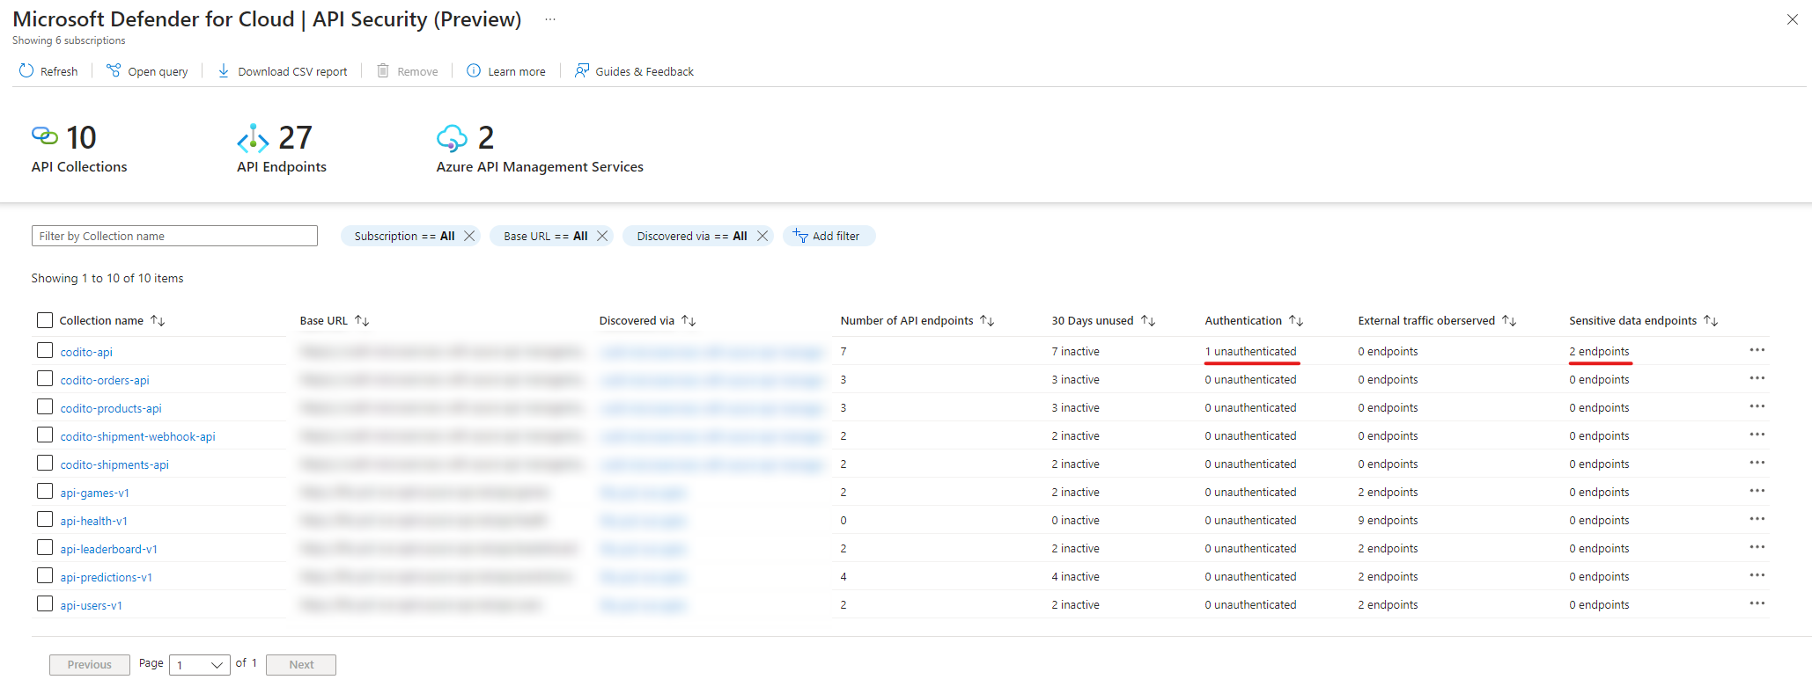The width and height of the screenshot is (1812, 687).
Task: Select the codito-api row checkbox
Action: [45, 351]
